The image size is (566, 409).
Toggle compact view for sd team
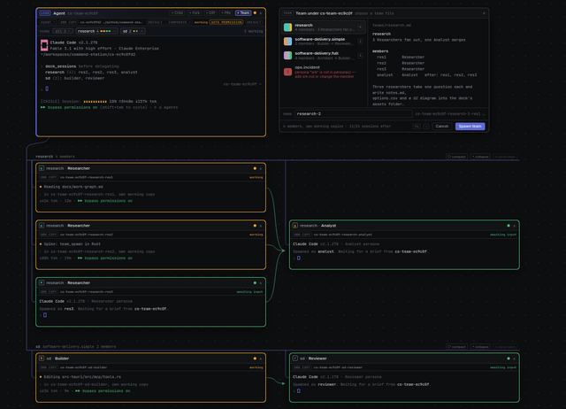[x=456, y=346]
